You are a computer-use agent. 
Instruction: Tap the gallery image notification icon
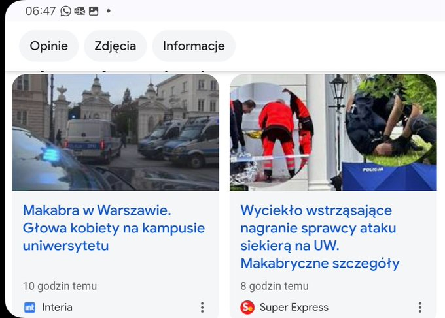click(x=94, y=11)
